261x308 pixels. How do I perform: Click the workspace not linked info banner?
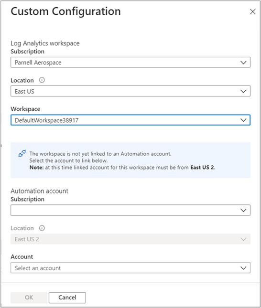coord(130,160)
